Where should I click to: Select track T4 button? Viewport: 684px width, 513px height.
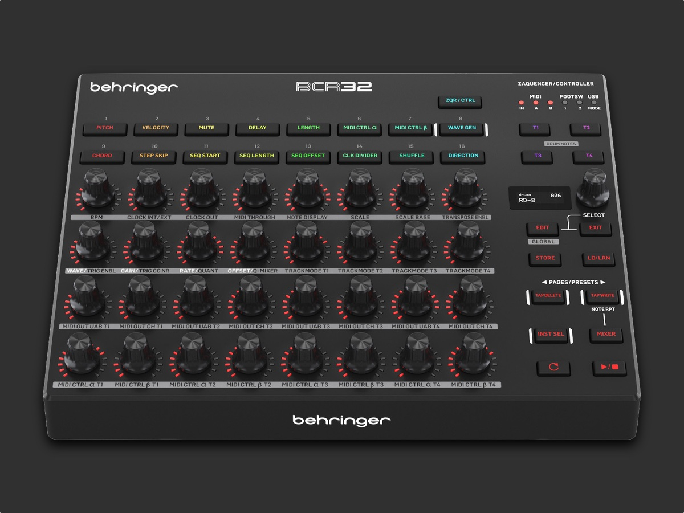tap(589, 156)
